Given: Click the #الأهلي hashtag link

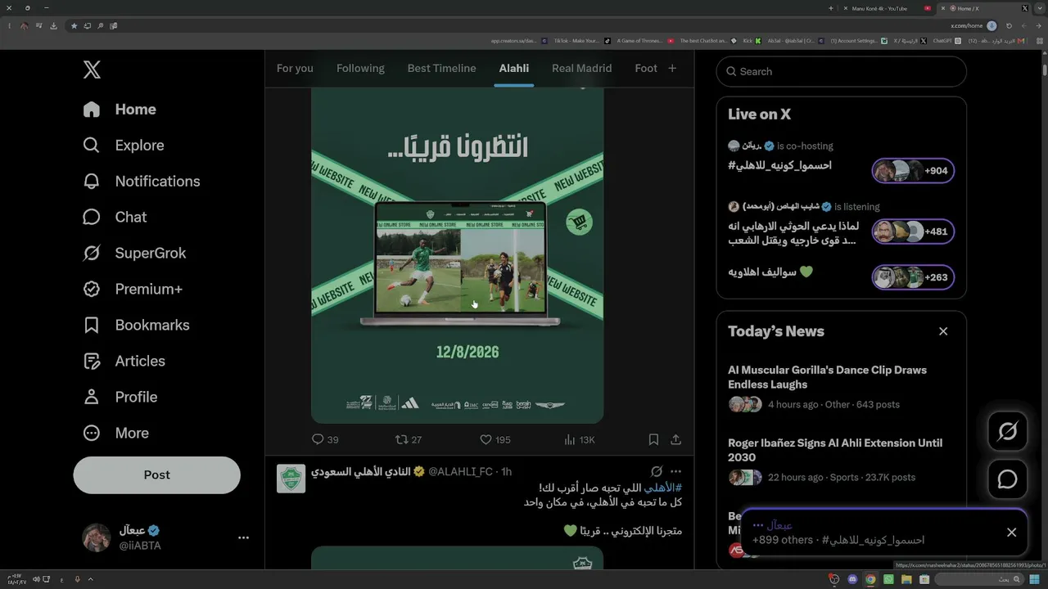Looking at the screenshot, I should coord(662,488).
